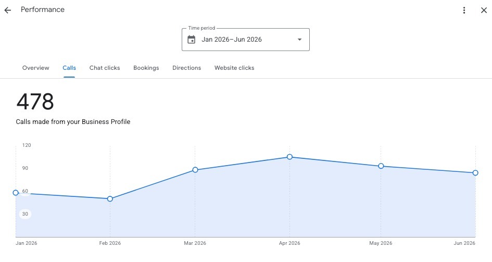Select the Calls tab
Image resolution: width=492 pixels, height=262 pixels.
[x=69, y=68]
